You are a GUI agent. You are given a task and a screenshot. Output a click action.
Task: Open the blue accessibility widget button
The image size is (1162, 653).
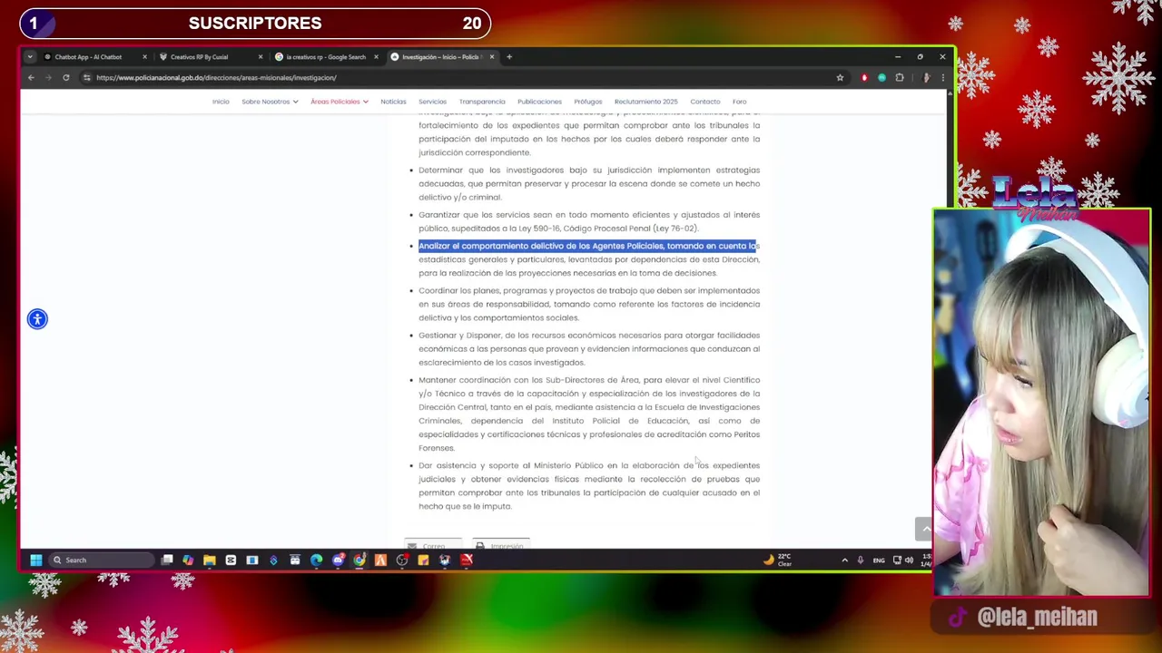tap(37, 318)
